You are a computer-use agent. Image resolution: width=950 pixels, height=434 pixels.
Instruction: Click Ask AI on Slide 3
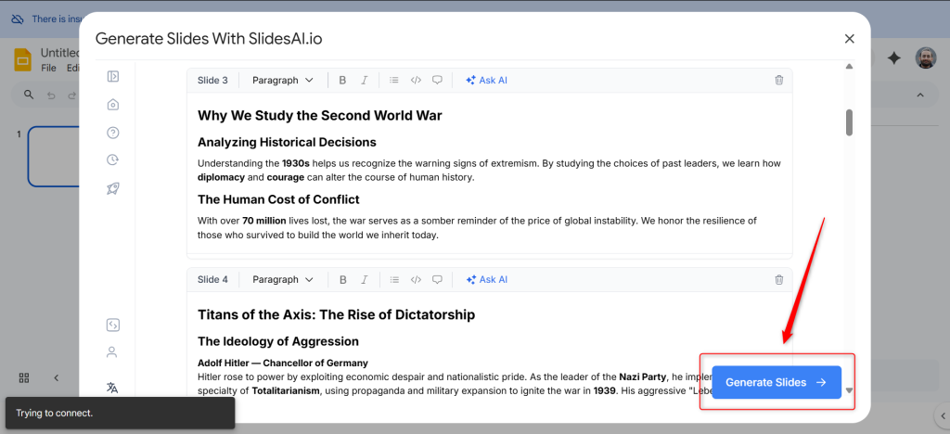pos(486,80)
